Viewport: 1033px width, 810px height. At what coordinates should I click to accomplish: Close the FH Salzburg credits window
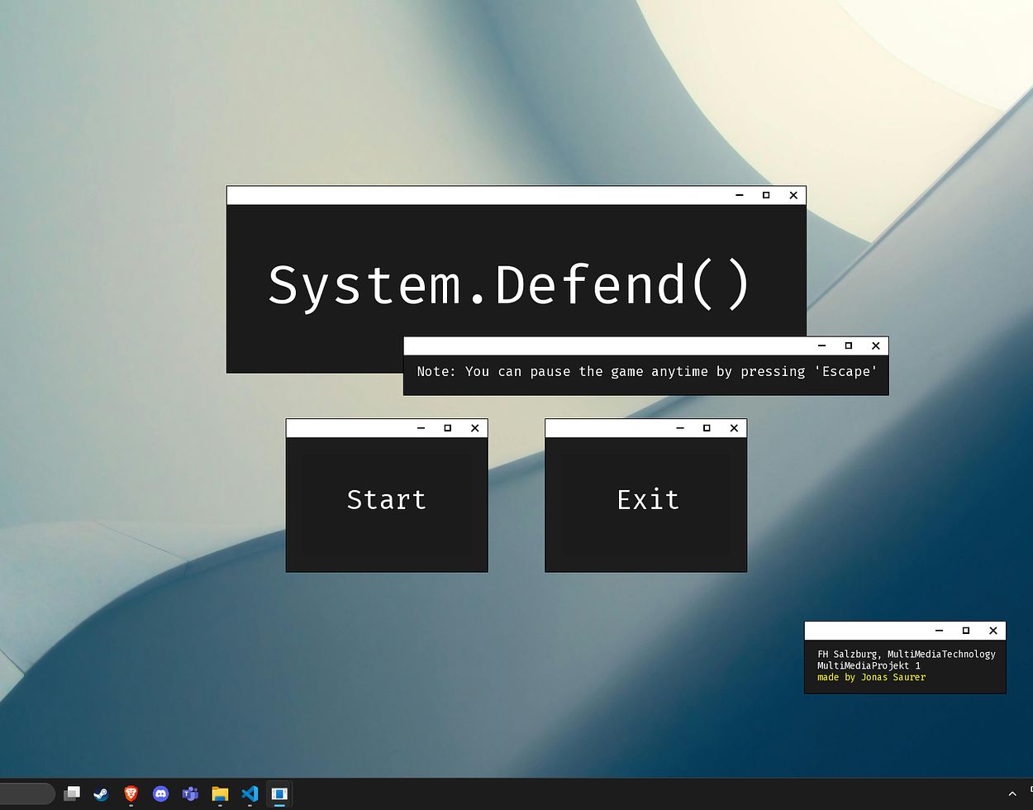pyautogui.click(x=993, y=631)
